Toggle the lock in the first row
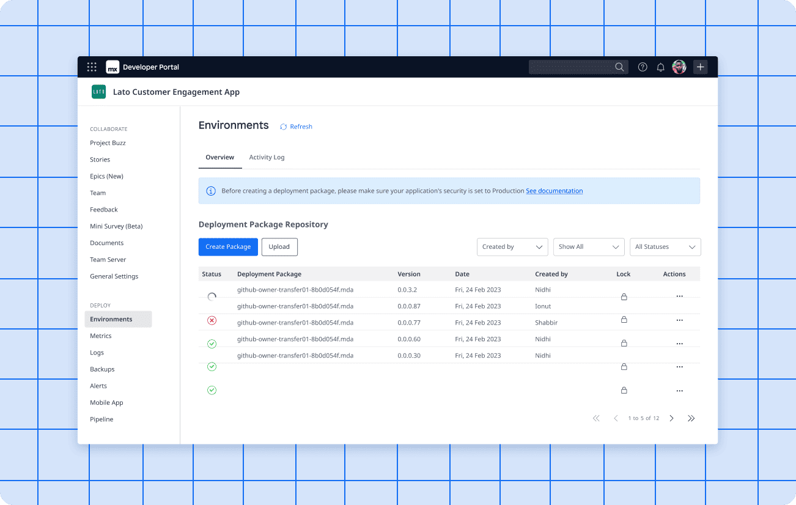Screen dimensions: 796x505 [x=624, y=297]
